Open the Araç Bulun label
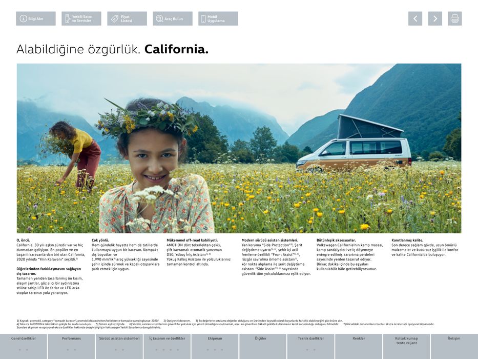The width and height of the screenshot is (478, 359). click(x=174, y=18)
